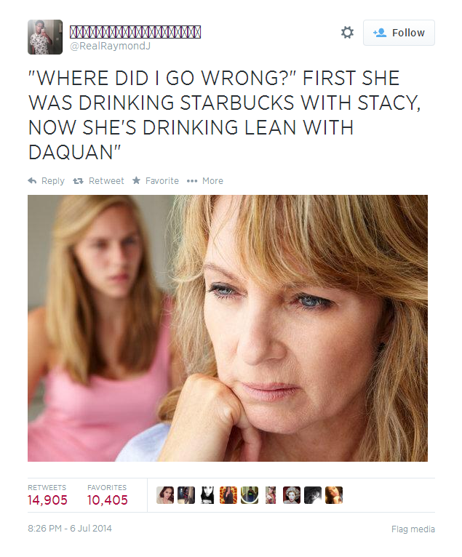The width and height of the screenshot is (462, 557).
Task: Open the settings gear icon menu
Action: pyautogui.click(x=347, y=33)
